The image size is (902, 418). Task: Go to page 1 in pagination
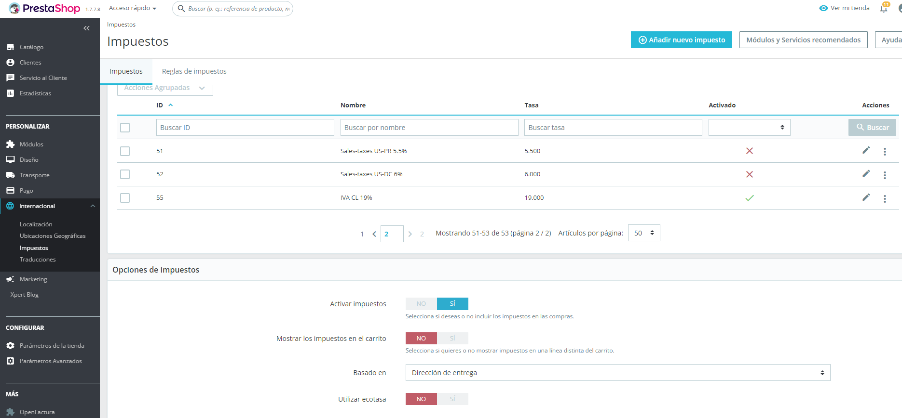(x=362, y=234)
